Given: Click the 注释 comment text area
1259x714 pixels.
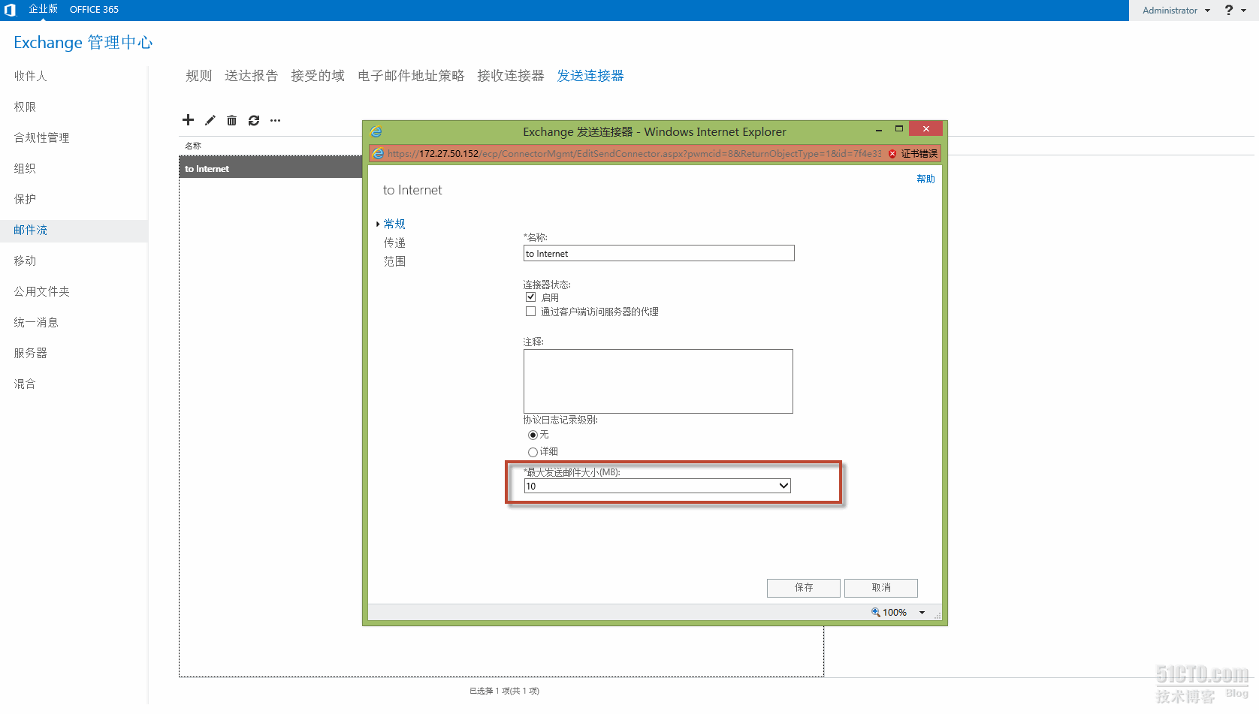Looking at the screenshot, I should [658, 381].
